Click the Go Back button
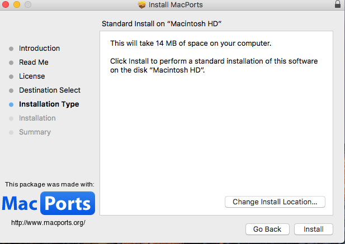This screenshot has width=345, height=244. pyautogui.click(x=267, y=229)
